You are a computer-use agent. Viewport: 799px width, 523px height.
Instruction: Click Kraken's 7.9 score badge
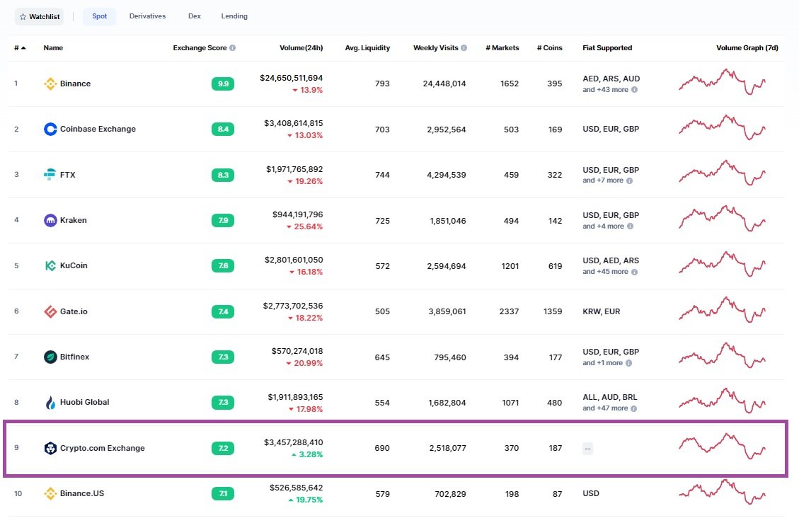[223, 220]
